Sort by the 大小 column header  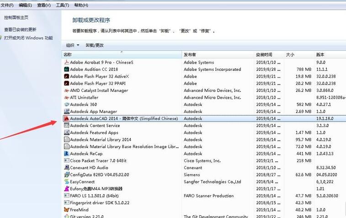tap(299, 54)
